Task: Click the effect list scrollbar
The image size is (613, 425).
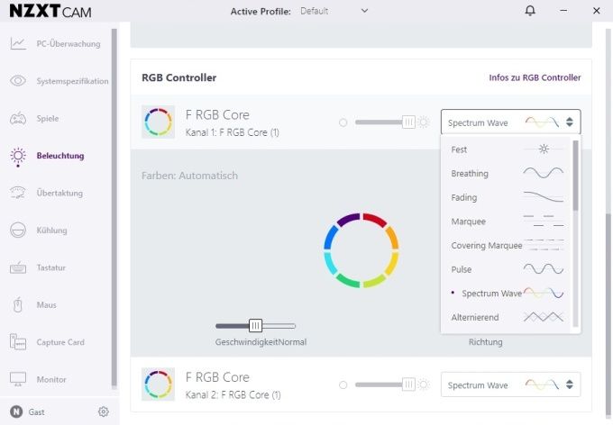Action: pos(575,176)
